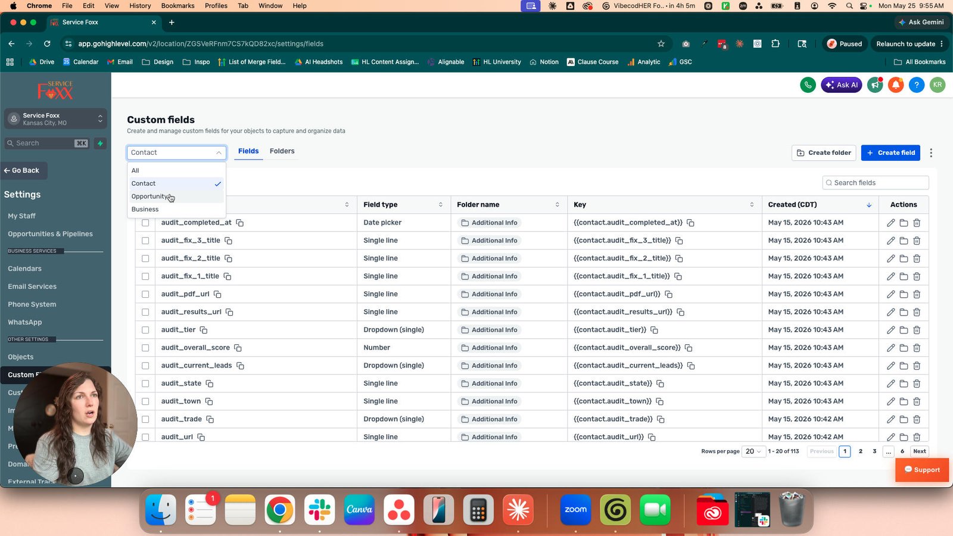Click the green quick actions lightning icon
953x536 pixels.
[x=100, y=143]
